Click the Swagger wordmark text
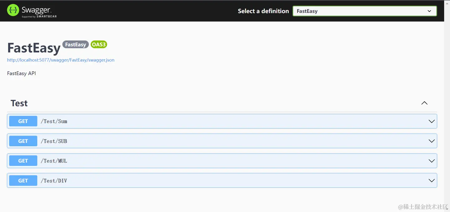The height and width of the screenshot is (212, 450). 36,10
